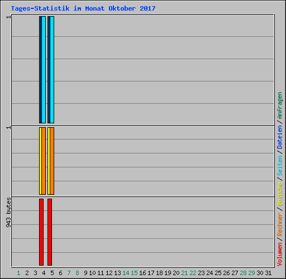Click day 1 on the x-axis
The image size is (286, 279).
[x=18, y=273]
